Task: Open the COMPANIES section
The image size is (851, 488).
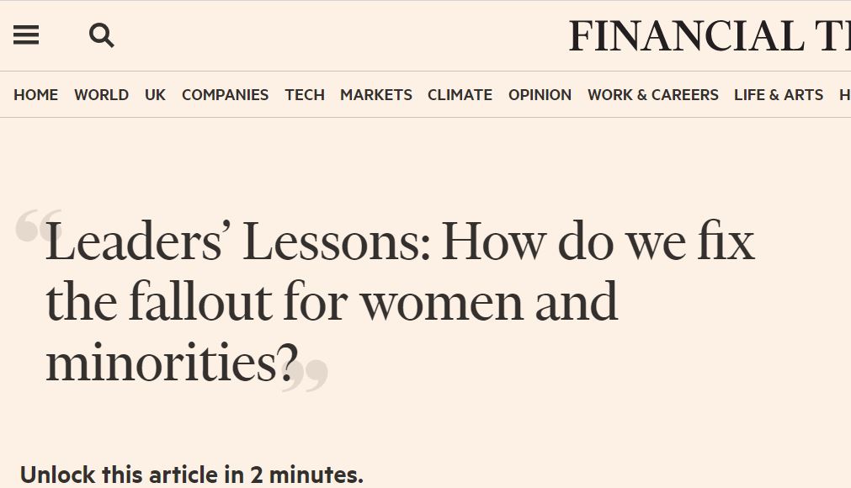Action: (226, 95)
